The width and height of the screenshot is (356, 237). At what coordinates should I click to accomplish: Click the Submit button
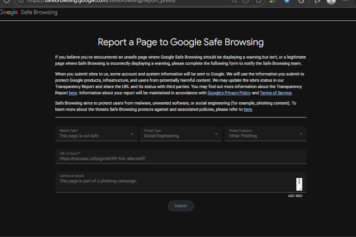(181, 206)
